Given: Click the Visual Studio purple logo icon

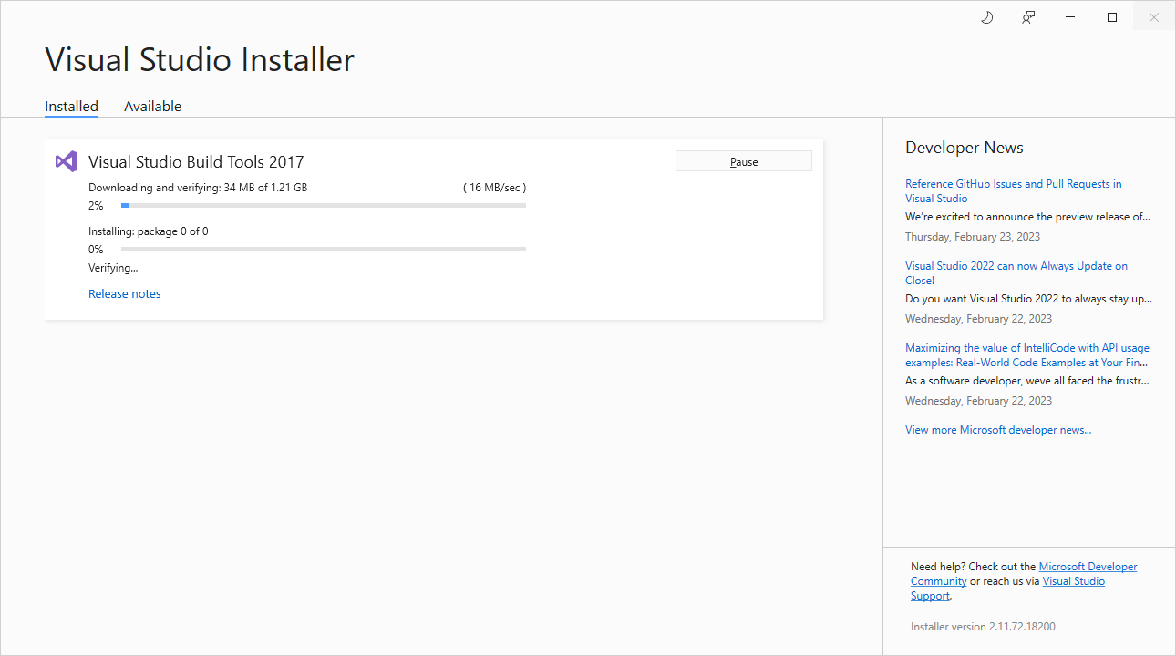Looking at the screenshot, I should tap(66, 161).
